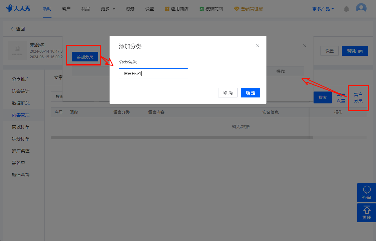Go back via 返回 link
This screenshot has height=241, width=376.
click(x=18, y=29)
